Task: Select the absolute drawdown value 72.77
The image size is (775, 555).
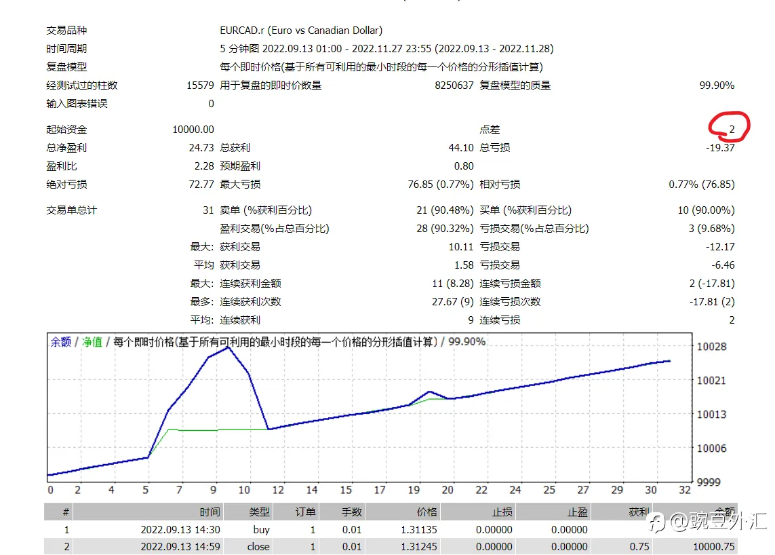Action: (x=201, y=184)
